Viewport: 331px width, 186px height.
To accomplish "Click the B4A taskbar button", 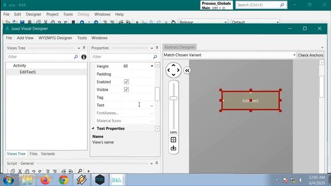I will 117,180.
